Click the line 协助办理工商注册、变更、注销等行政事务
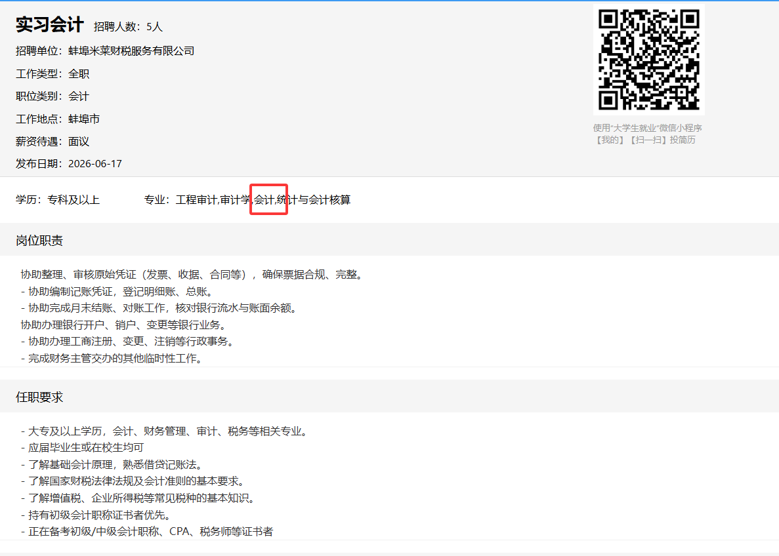The height and width of the screenshot is (556, 779). [x=129, y=342]
